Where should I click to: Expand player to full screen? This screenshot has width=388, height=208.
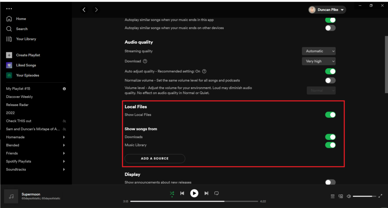[380, 196]
